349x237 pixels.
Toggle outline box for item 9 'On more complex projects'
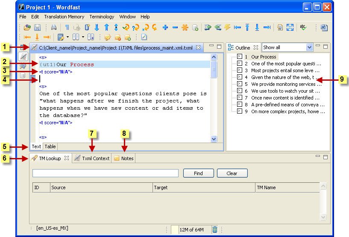(240, 111)
